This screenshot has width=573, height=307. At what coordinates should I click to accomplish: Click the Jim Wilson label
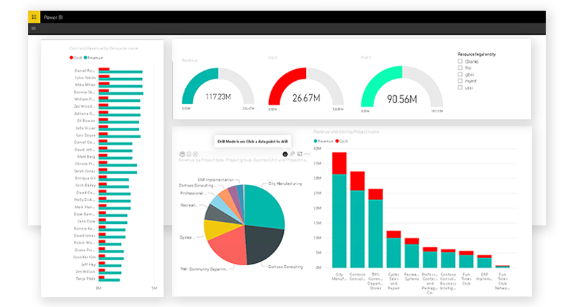pos(85,271)
